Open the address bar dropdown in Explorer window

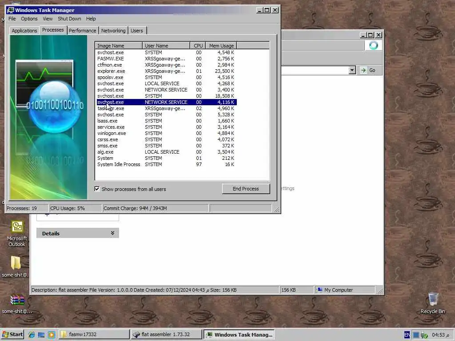(x=352, y=70)
